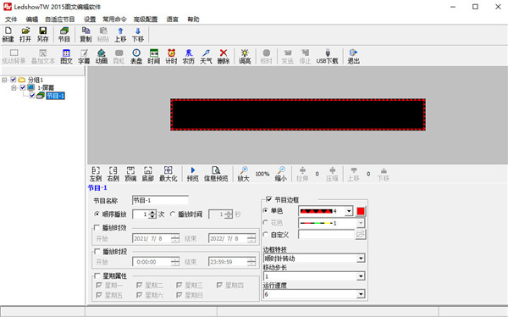Select the 播放时间 radio button

(x=173, y=214)
